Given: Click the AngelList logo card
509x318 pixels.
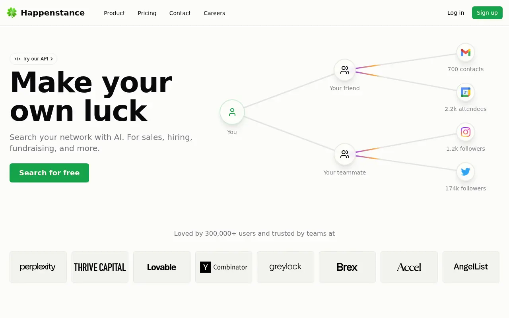Looking at the screenshot, I should (x=471, y=267).
